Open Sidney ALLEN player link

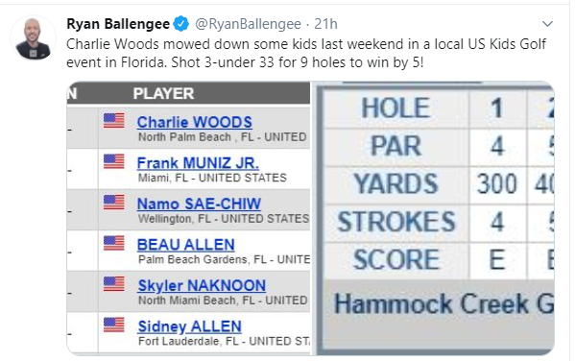coord(189,326)
